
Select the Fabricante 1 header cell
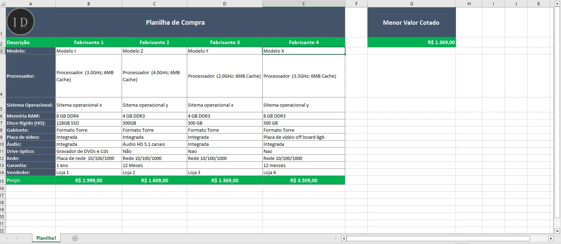pyautogui.click(x=89, y=42)
